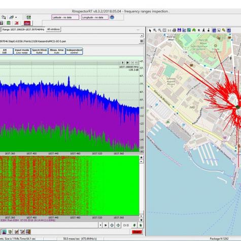Click the third icon in bottom-left toolbar
Image resolution: width=241 pixels, height=241 pixels.
16,232
